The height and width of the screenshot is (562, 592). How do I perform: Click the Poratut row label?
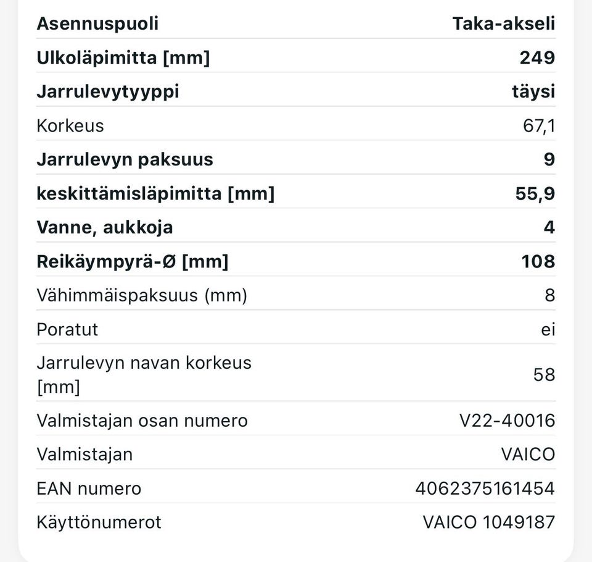click(x=67, y=329)
